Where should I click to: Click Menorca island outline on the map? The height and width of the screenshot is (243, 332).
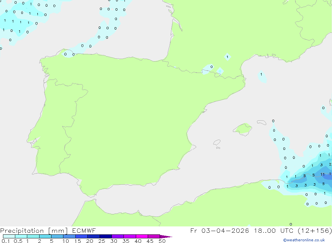pyautogui.click(x=262, y=122)
